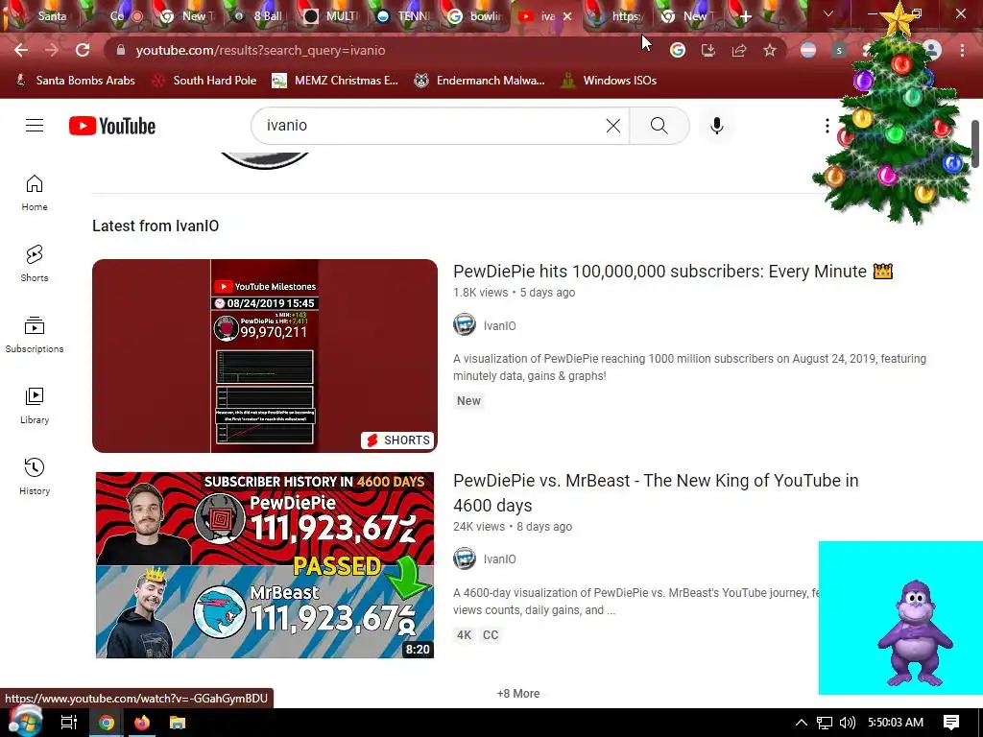Open the PewDiePie vs. MrBeast video thumbnail
Image resolution: width=983 pixels, height=737 pixels.
click(265, 565)
